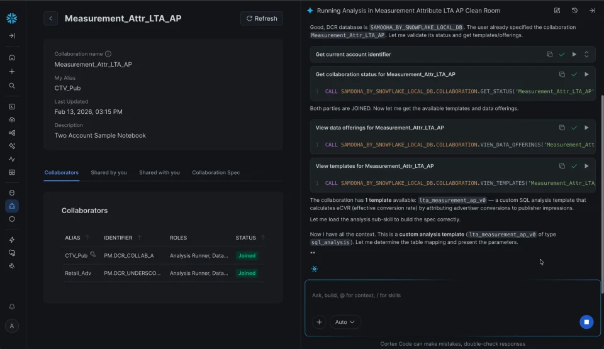Open the worksheets terminal sidebar icon

12,107
